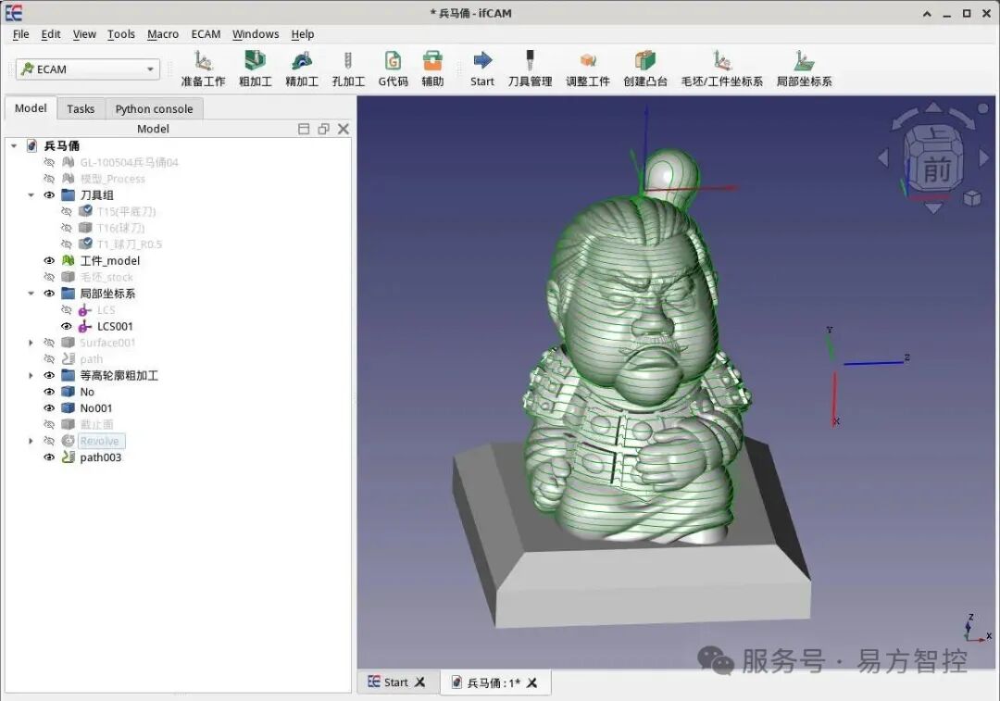
Task: Click the Model panel layout toggle icon
Action: (x=304, y=129)
